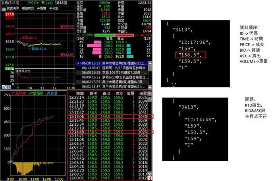Click the 總量 column header

[143, 93]
